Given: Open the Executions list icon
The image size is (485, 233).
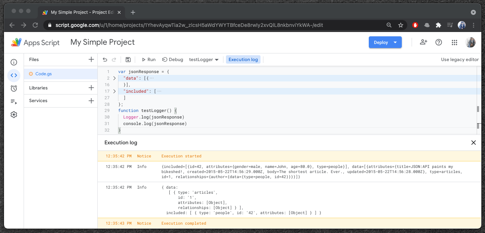Looking at the screenshot, I should (14, 101).
